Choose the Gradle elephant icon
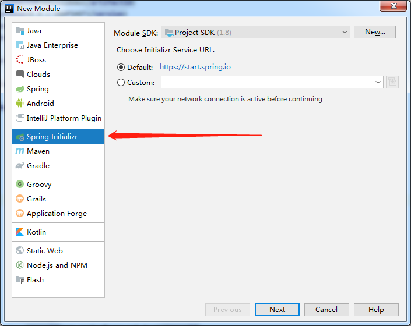 20,165
